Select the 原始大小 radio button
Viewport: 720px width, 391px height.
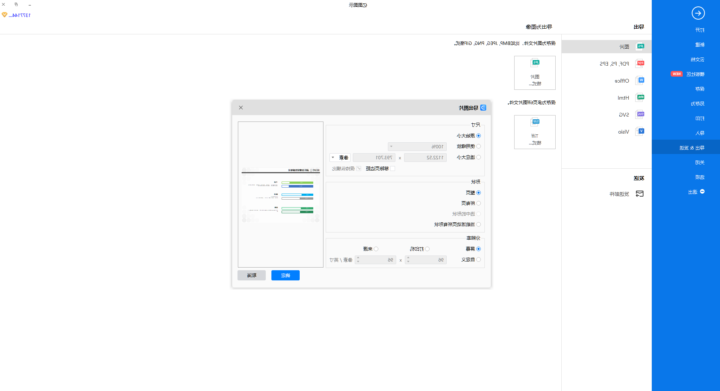[479, 135]
